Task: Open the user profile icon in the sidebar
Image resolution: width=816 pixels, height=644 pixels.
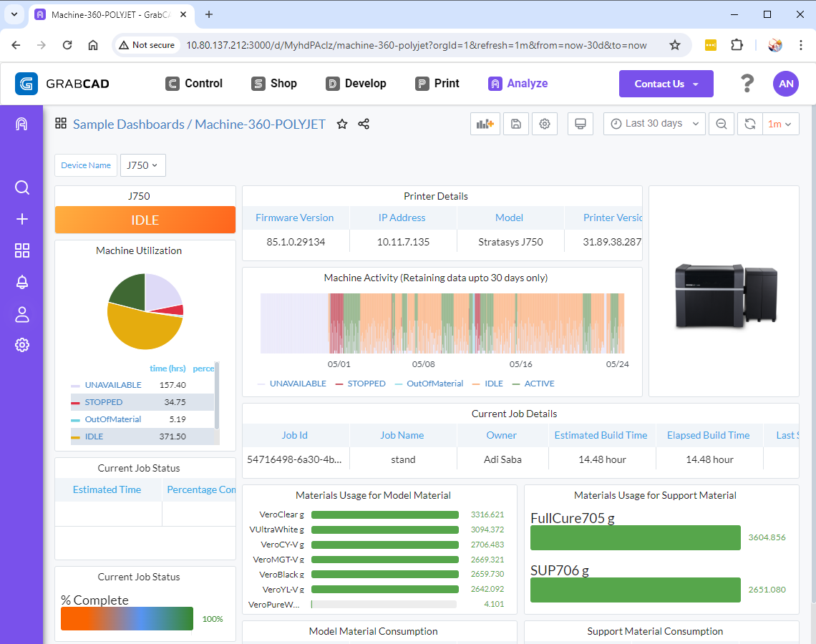Action: click(22, 314)
